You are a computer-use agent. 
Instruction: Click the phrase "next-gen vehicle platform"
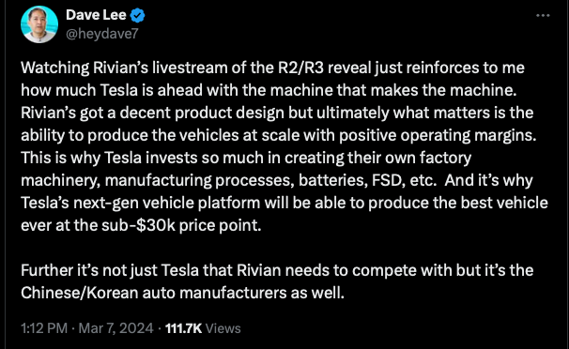coord(167,203)
